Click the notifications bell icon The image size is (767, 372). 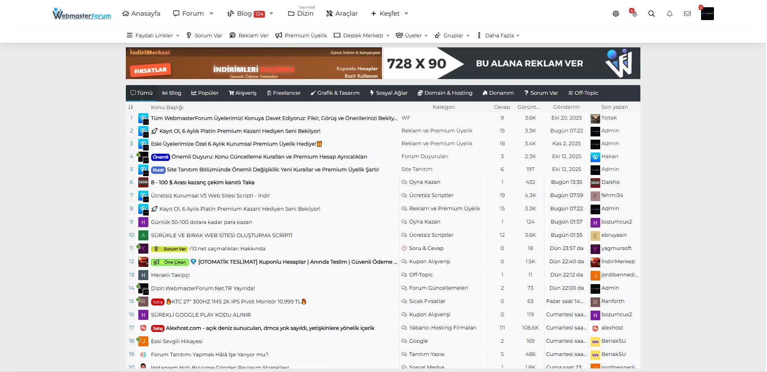coord(669,14)
